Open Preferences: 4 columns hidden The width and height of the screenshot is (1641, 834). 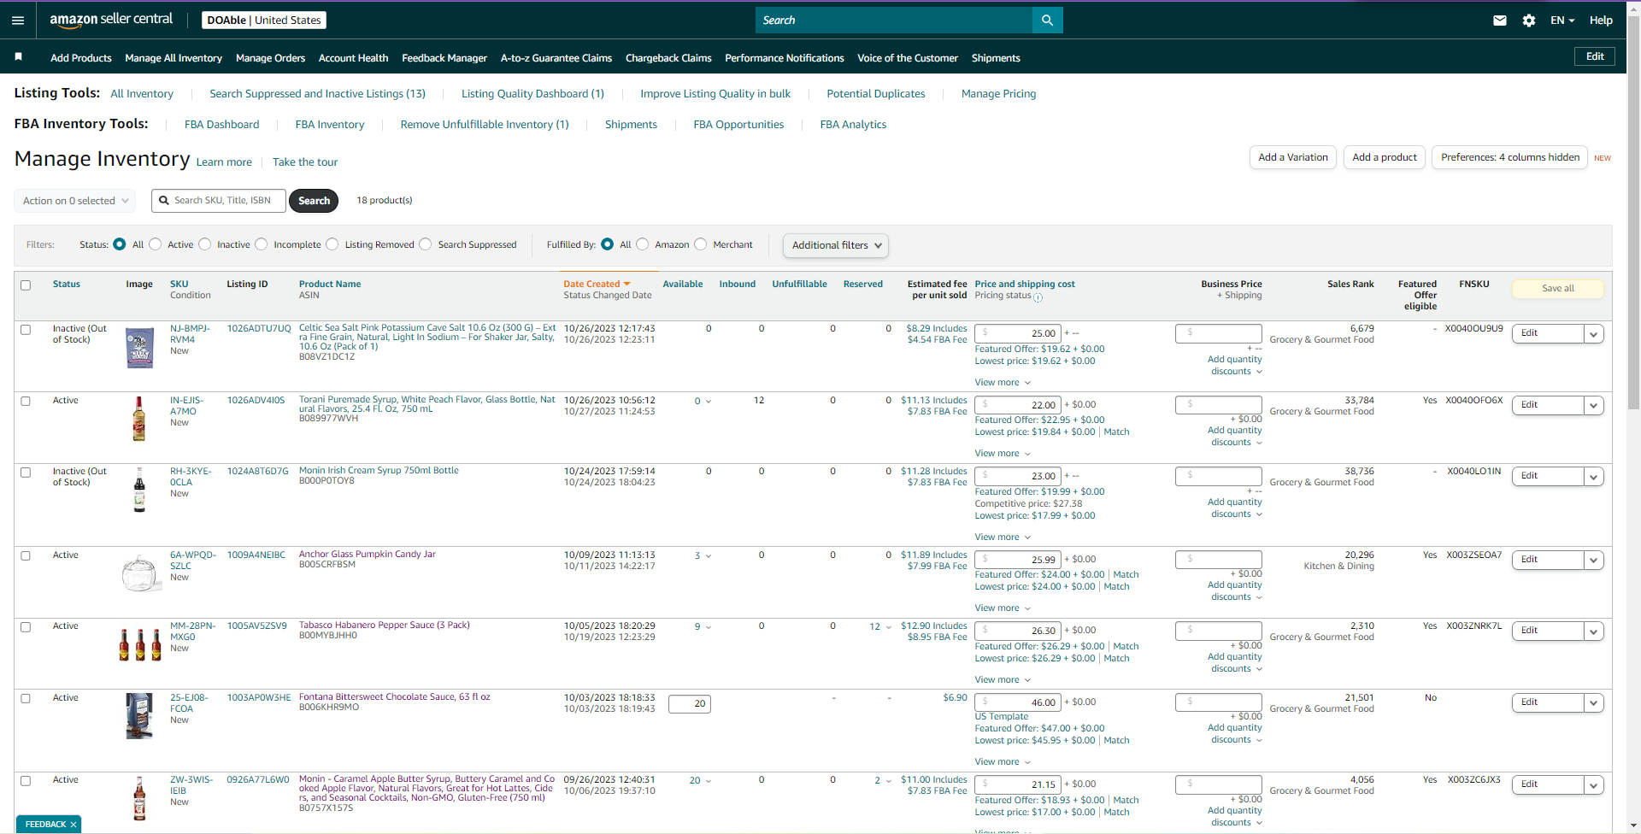pos(1510,157)
